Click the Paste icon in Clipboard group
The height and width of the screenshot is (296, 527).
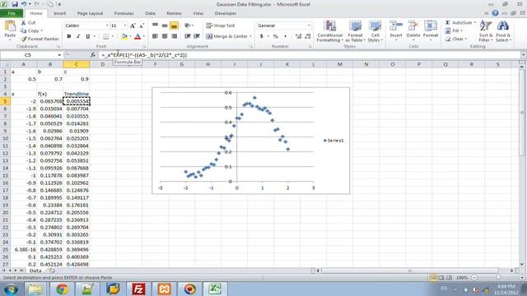[10, 26]
